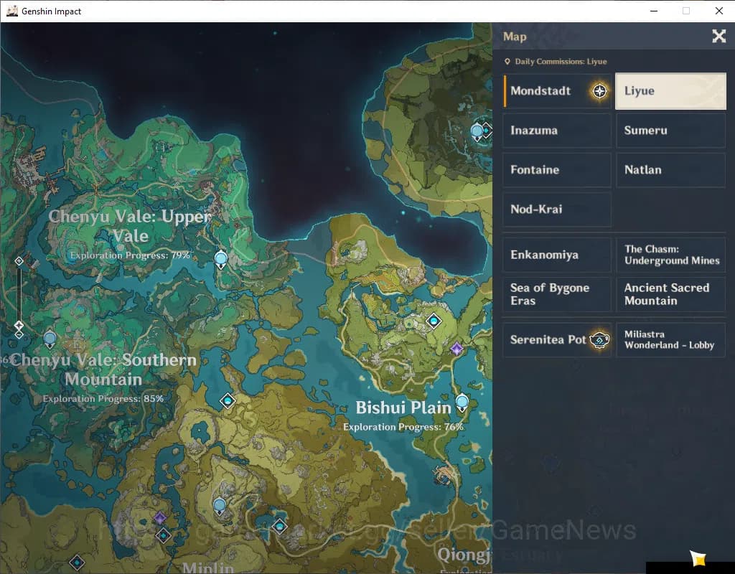The width and height of the screenshot is (735, 574).
Task: Click the 'Minlin' map label
Action: pyautogui.click(x=207, y=567)
